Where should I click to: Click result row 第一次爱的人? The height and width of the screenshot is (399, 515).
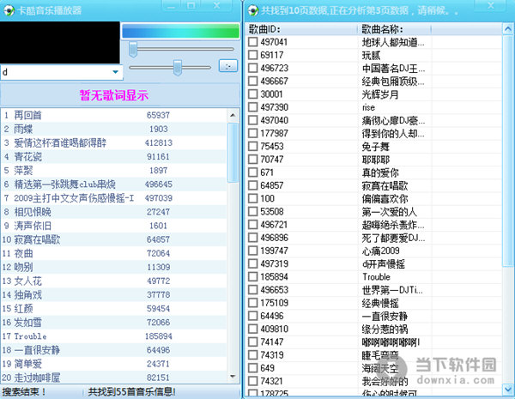374,211
